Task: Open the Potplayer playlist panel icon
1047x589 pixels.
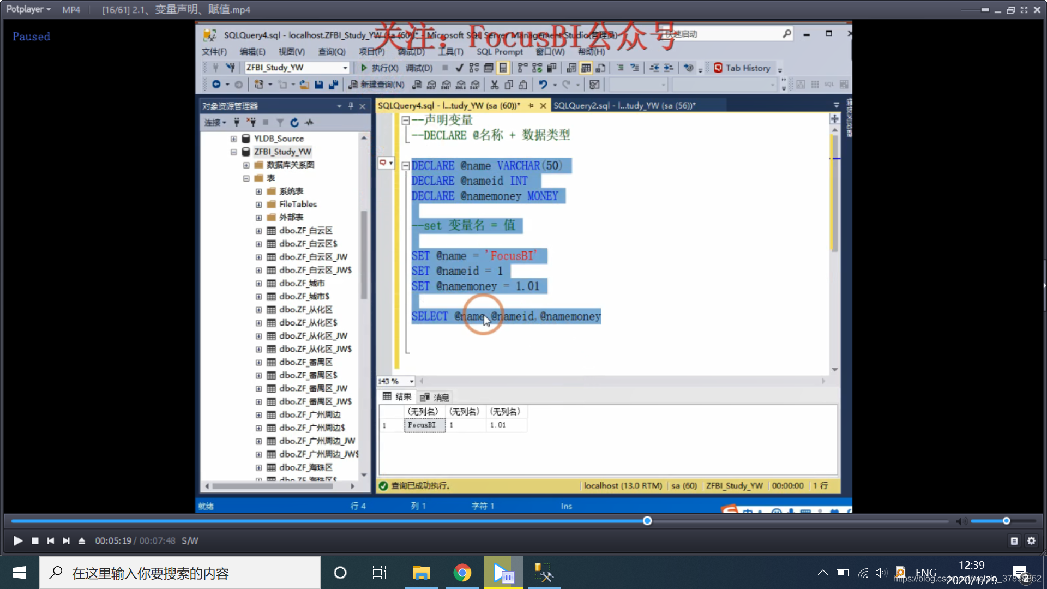Action: [x=1014, y=540]
